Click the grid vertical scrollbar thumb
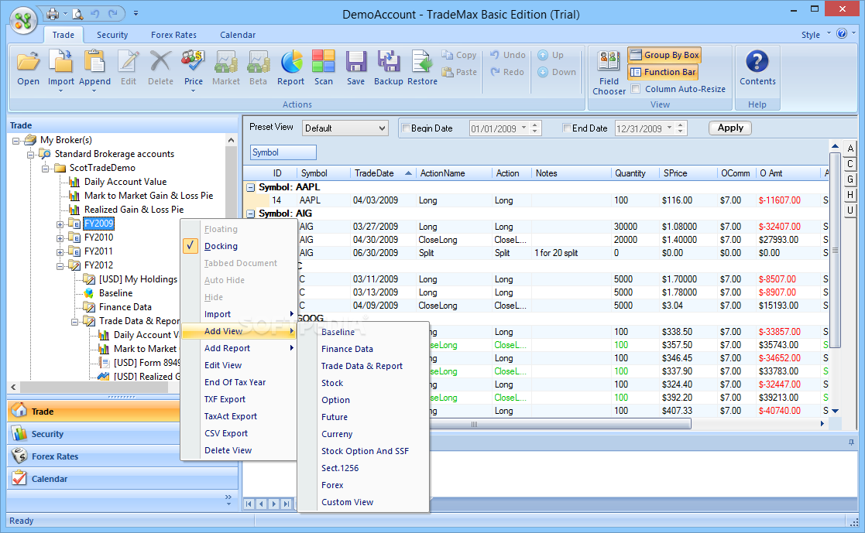This screenshot has width=865, height=533. click(835, 250)
